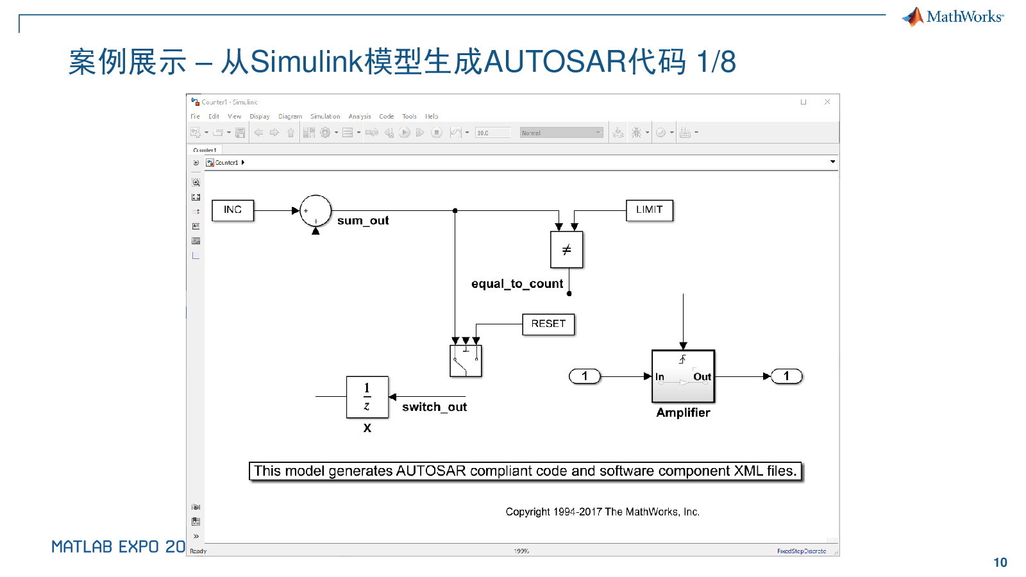1026x577 pixels.
Task: Click the Counter1 breadcrumb path item
Action: (x=226, y=163)
